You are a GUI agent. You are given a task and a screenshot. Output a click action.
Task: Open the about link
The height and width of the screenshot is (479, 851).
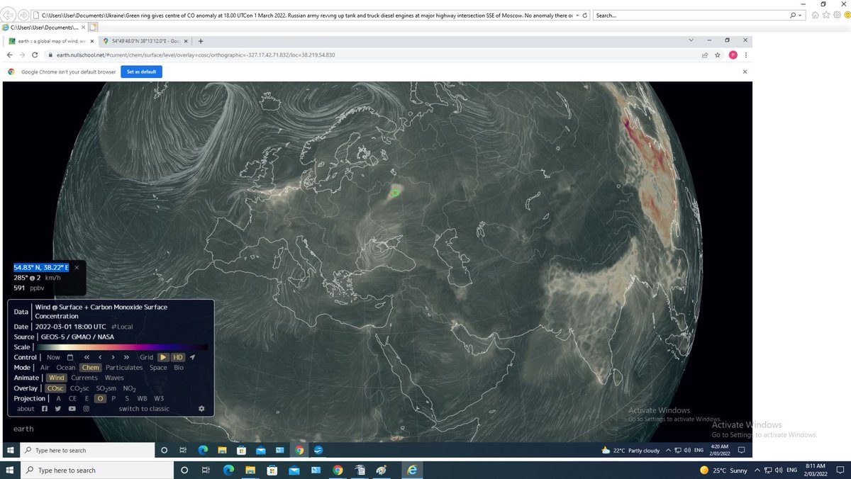pos(26,409)
